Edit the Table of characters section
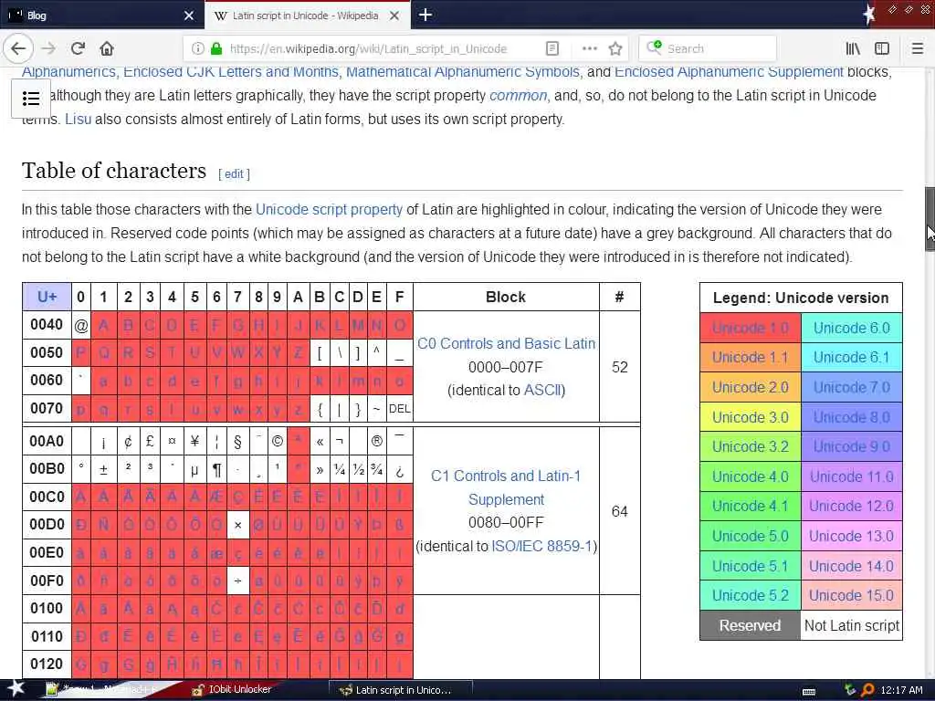This screenshot has height=701, width=935. [x=234, y=173]
